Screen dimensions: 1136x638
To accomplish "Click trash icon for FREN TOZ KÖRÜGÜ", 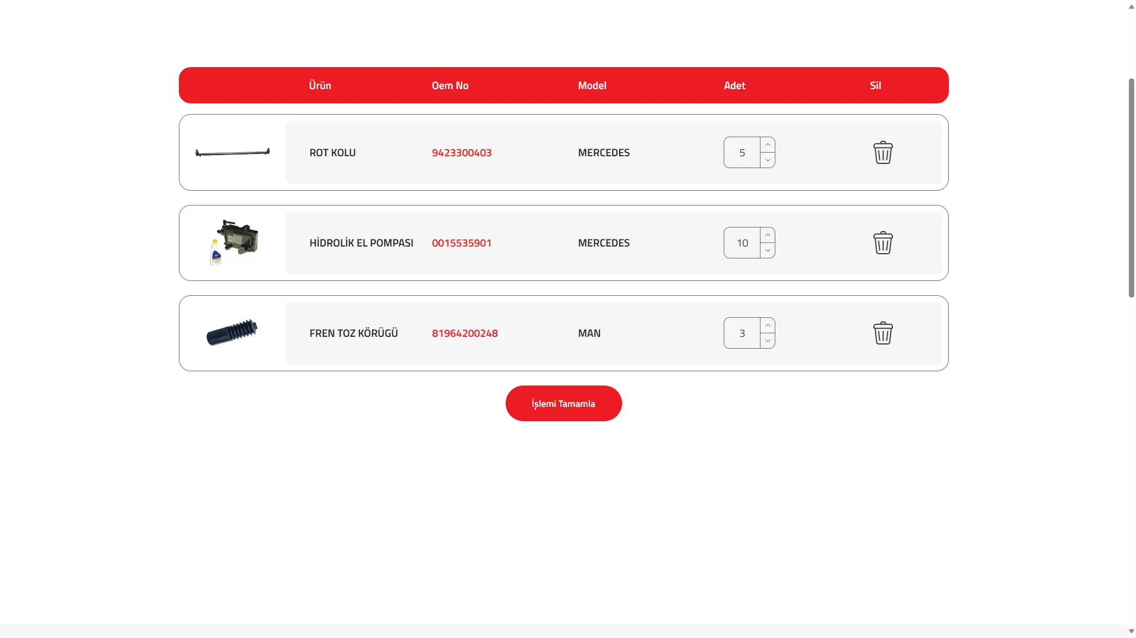I will click(882, 333).
